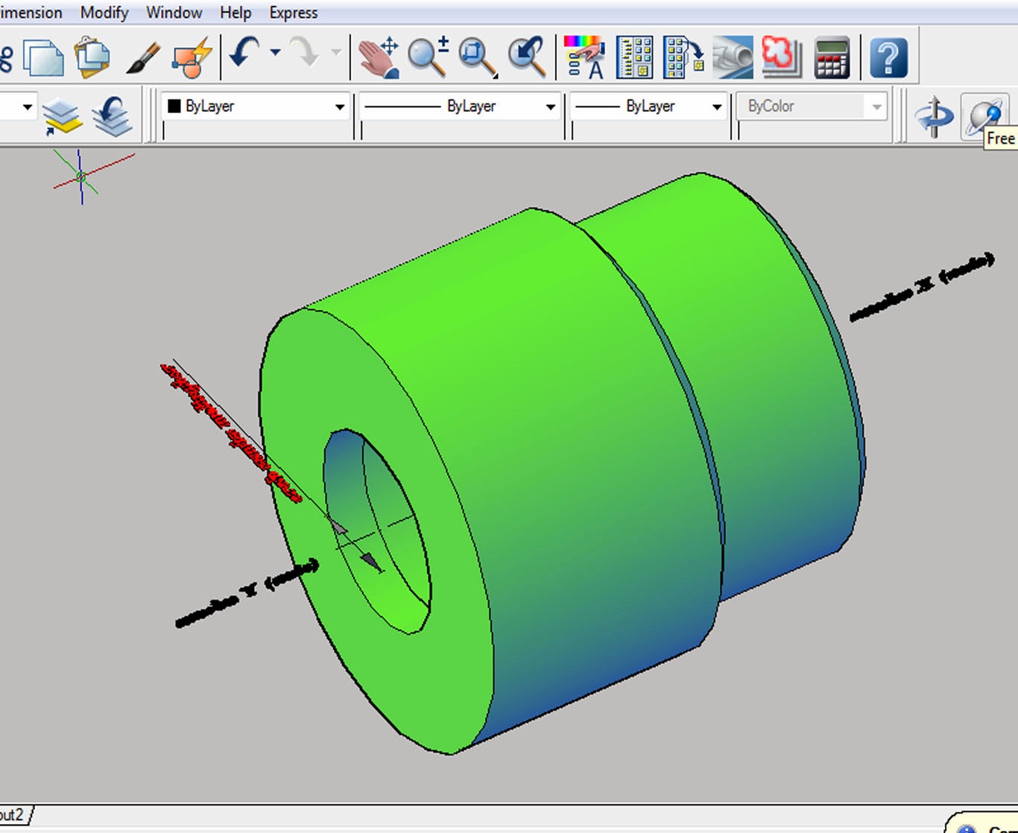Image resolution: width=1018 pixels, height=833 pixels.
Task: Open the Modify menu
Action: point(104,12)
